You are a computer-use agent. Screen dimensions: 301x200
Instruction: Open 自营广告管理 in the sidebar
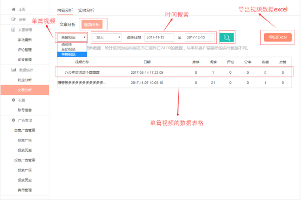click(24, 130)
